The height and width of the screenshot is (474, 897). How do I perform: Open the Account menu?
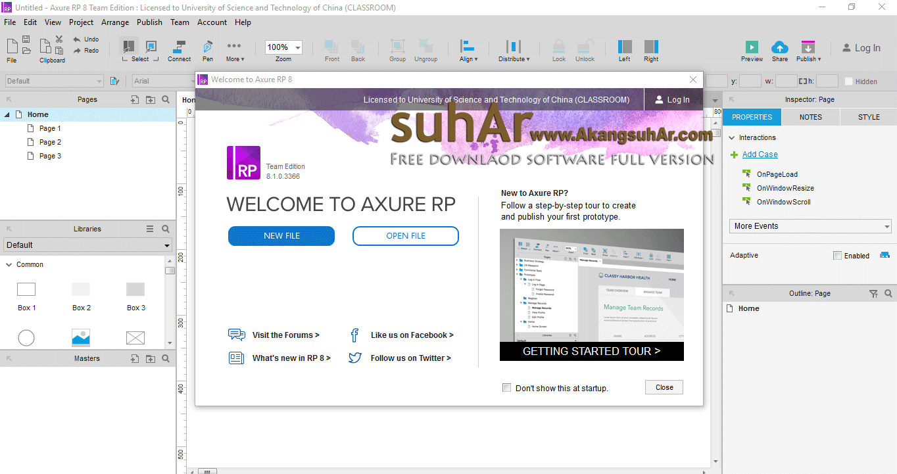click(212, 22)
